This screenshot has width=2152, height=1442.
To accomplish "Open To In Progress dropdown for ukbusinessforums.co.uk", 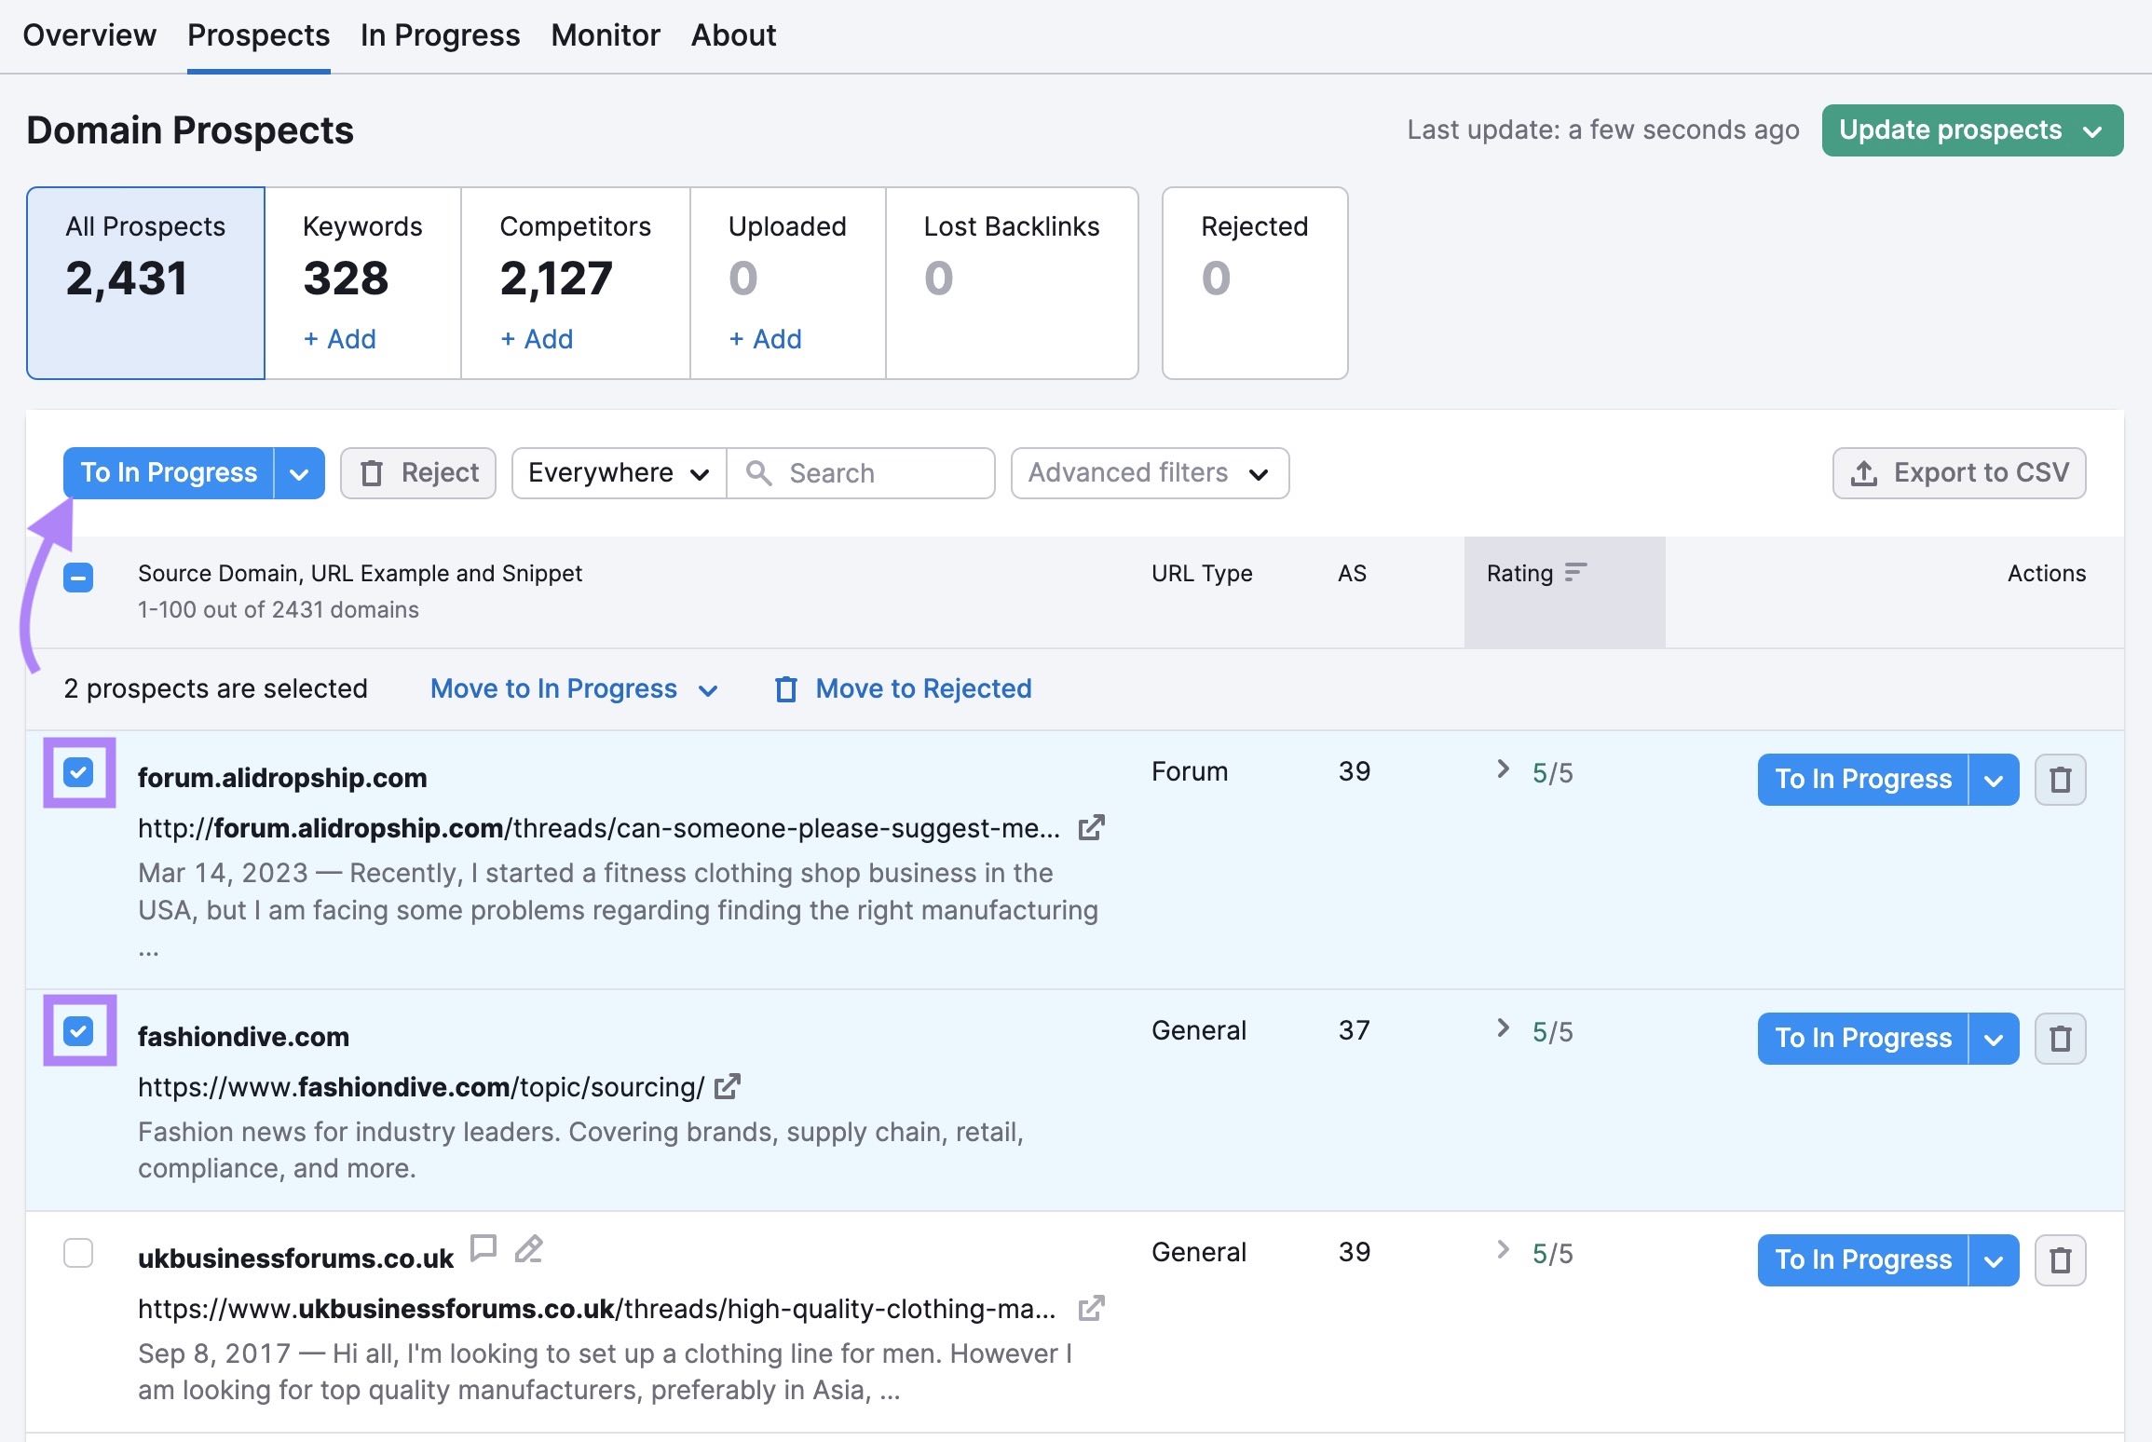I will pos(1994,1260).
